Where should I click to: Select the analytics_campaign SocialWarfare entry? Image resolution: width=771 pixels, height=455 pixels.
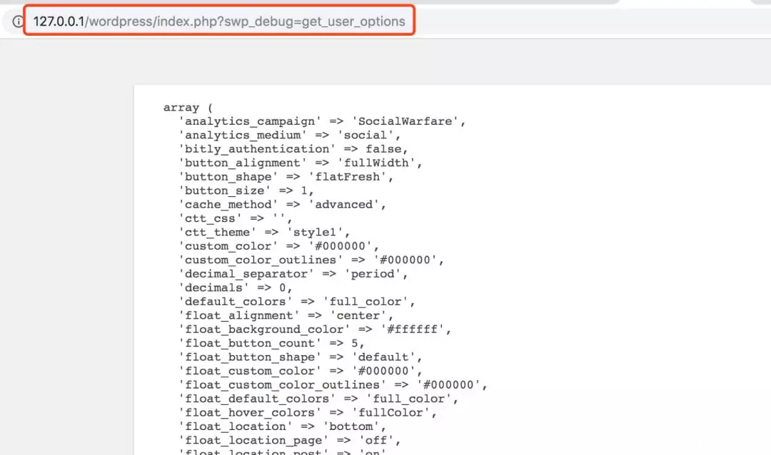point(321,121)
